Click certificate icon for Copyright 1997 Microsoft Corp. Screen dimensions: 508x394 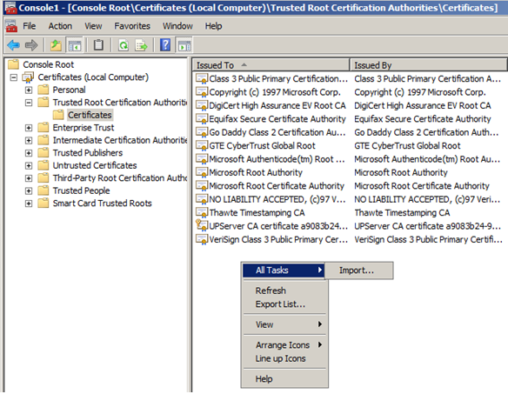coord(202,92)
